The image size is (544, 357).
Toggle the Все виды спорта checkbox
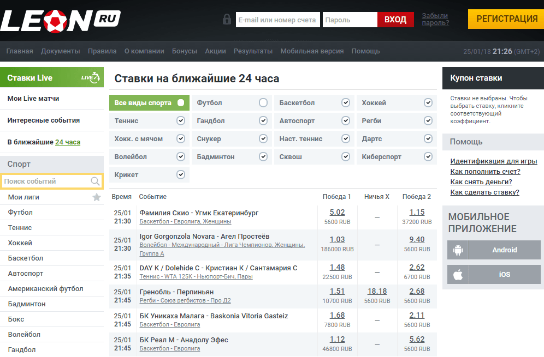[x=181, y=103]
